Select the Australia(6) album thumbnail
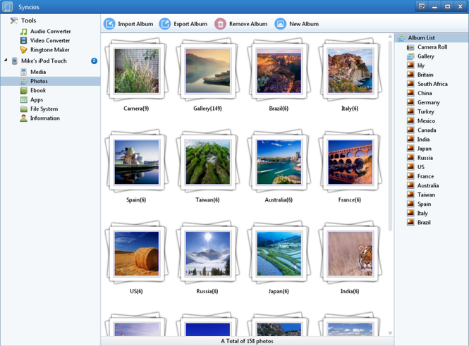Viewport: 469px width, 346px height. [x=279, y=162]
